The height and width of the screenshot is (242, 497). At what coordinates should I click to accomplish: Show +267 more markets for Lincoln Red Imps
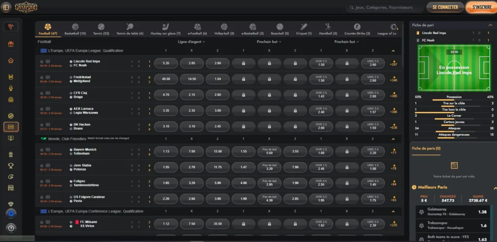[394, 63]
